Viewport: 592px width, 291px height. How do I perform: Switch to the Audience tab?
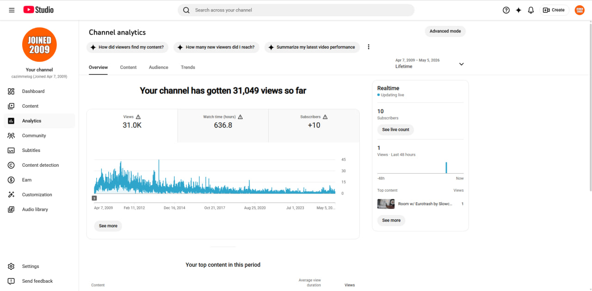[159, 67]
